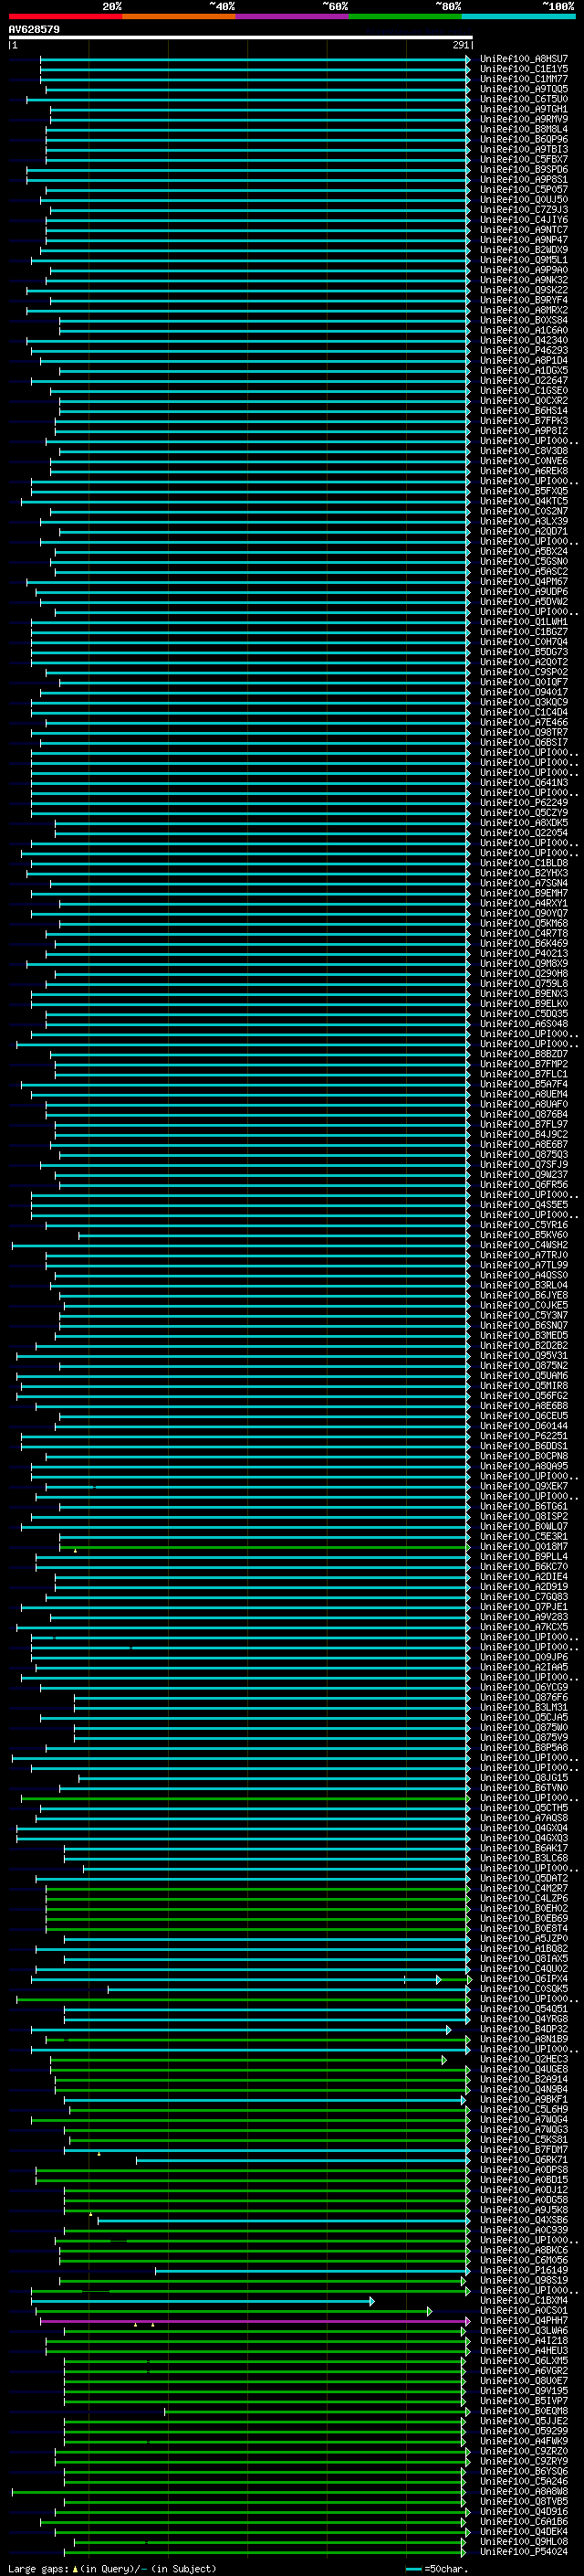Select label UniRef100_A1DGX5
584x2576 pixels.
(523, 370)
